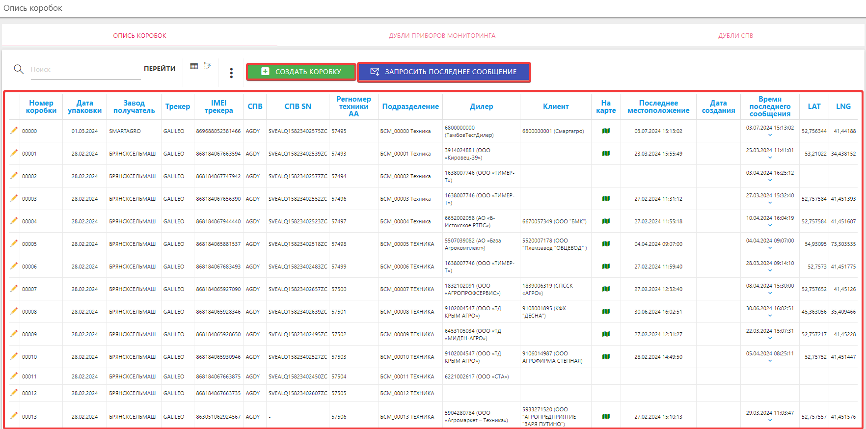Open the table columns view icon
866x429 pixels.
pos(194,66)
